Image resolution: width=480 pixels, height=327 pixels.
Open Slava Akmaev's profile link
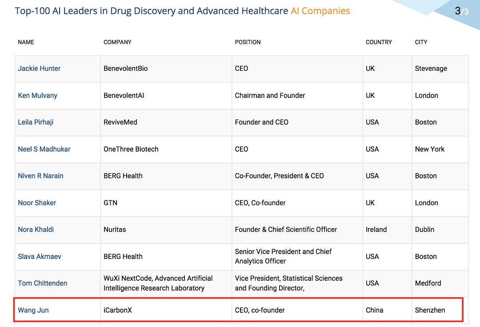click(x=40, y=257)
